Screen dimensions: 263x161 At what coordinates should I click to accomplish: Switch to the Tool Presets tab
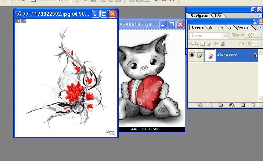242,27
